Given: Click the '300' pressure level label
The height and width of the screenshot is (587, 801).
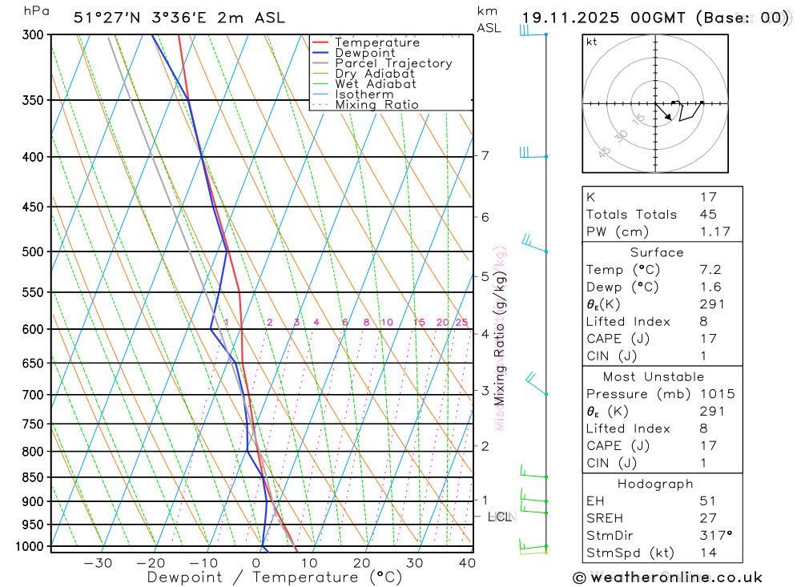Looking at the screenshot, I should (x=33, y=34).
